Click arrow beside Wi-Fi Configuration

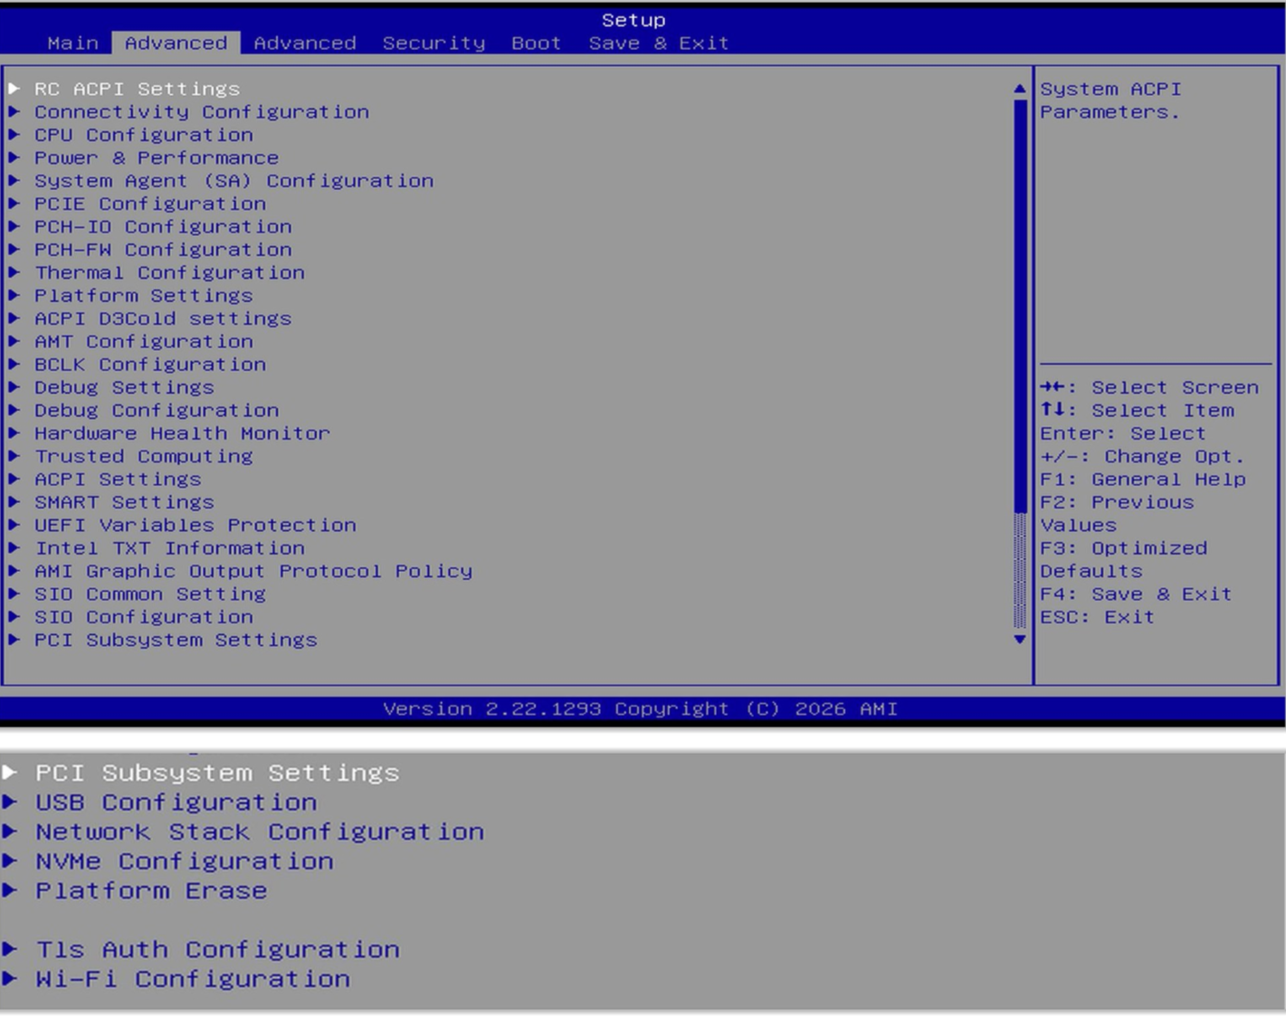coord(10,979)
